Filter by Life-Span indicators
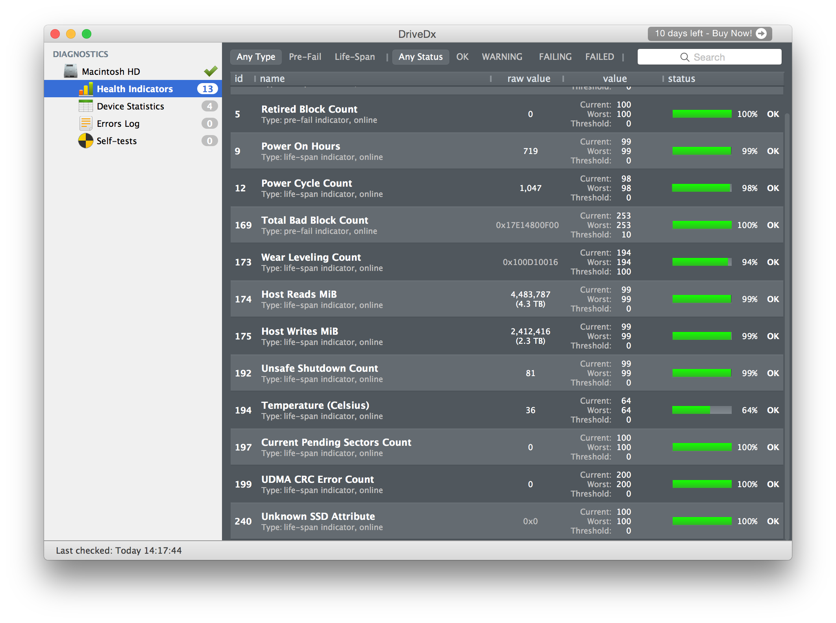This screenshot has width=836, height=623. point(355,57)
